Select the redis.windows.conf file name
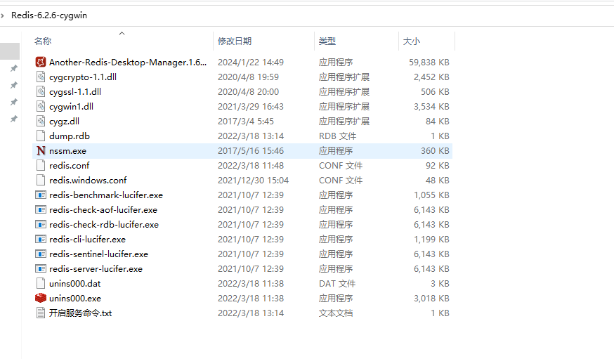The width and height of the screenshot is (614, 359). 88,180
